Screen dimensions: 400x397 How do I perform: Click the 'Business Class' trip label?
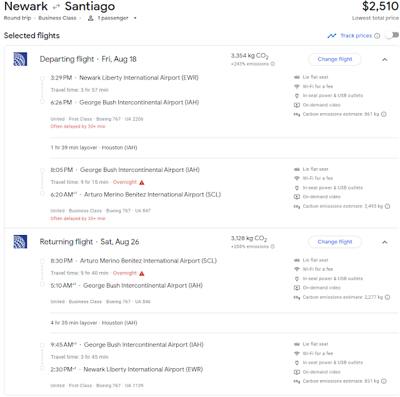tap(57, 18)
